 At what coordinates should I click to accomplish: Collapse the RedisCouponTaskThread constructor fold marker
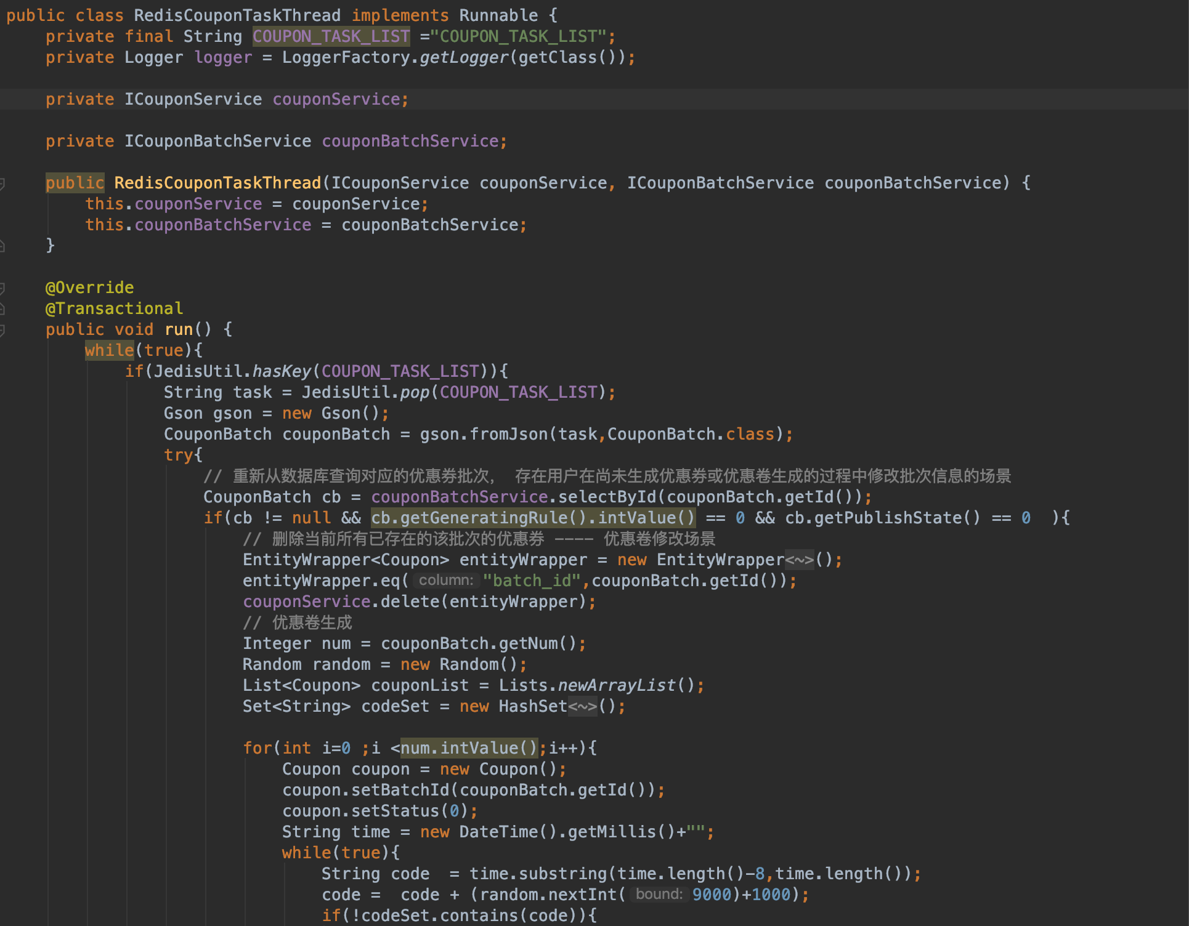point(2,183)
